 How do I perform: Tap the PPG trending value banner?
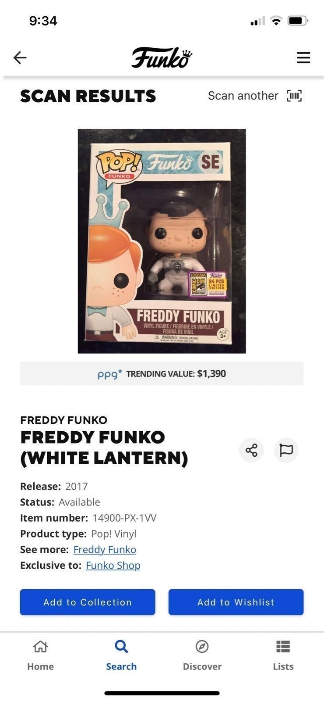click(162, 373)
